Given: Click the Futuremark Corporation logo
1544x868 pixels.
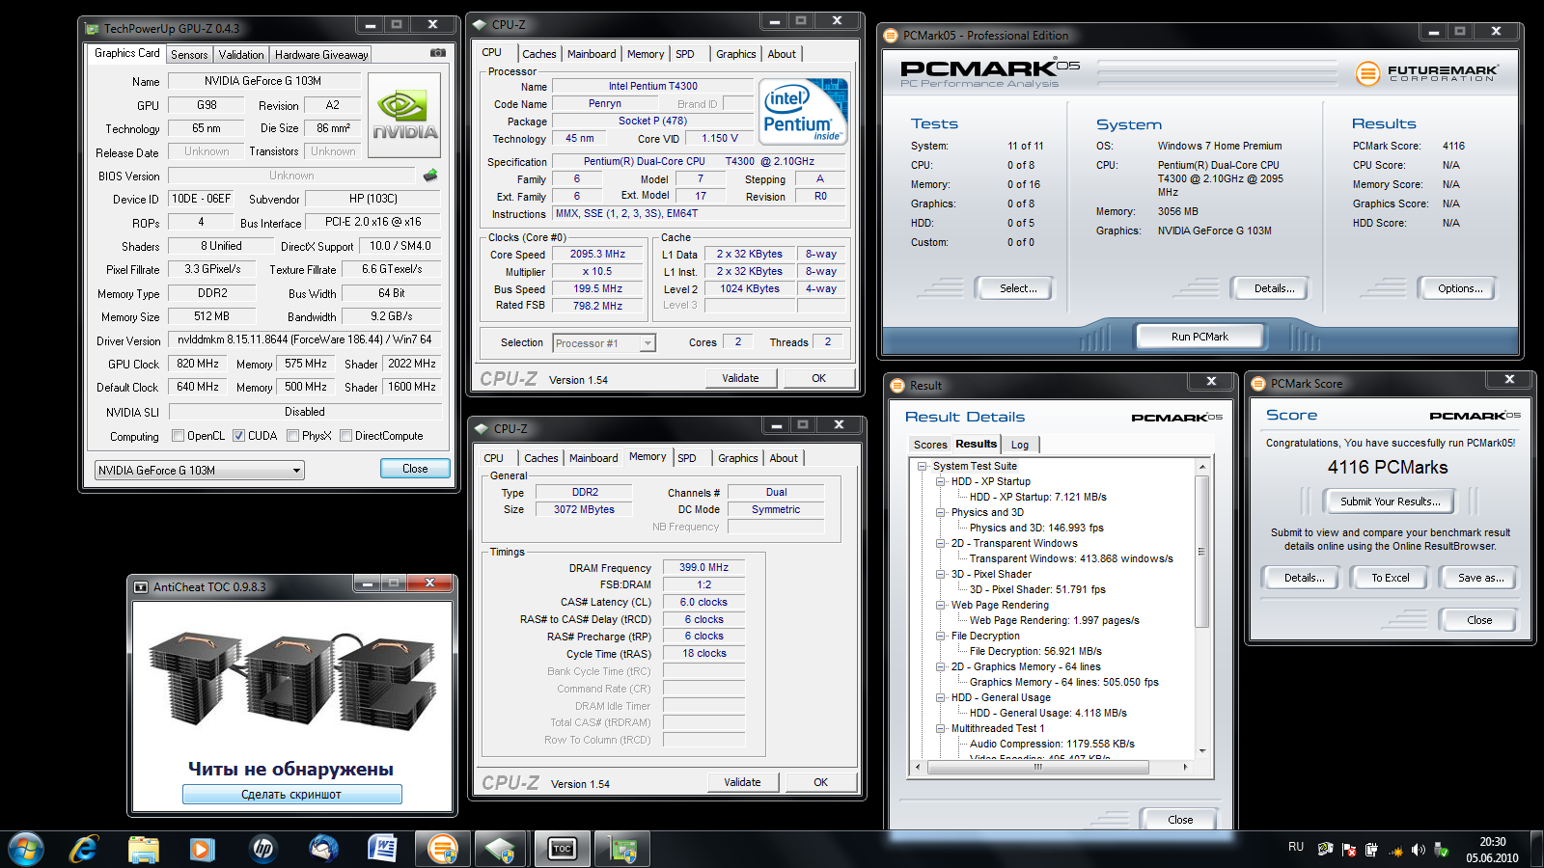Looking at the screenshot, I should click(x=1427, y=72).
